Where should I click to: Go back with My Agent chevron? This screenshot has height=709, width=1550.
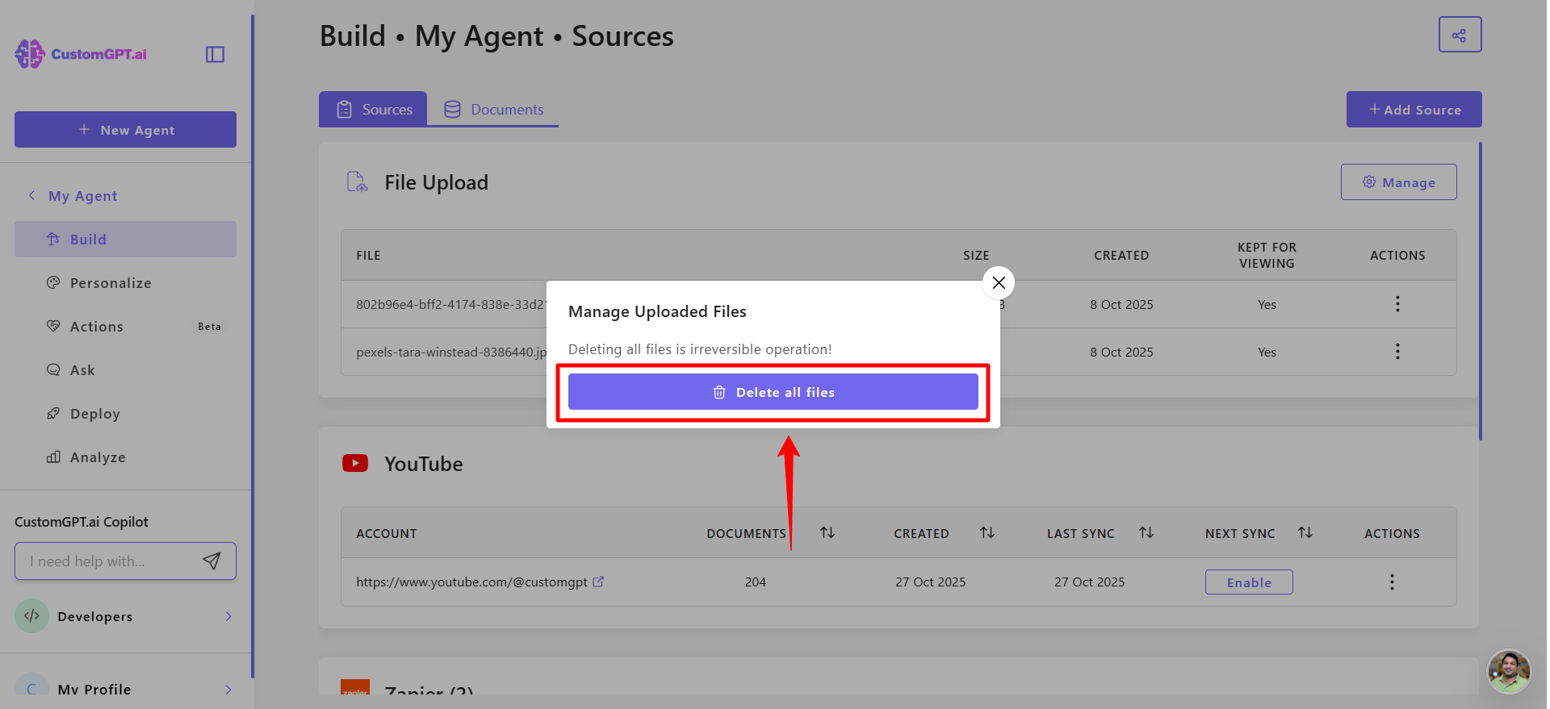31,195
